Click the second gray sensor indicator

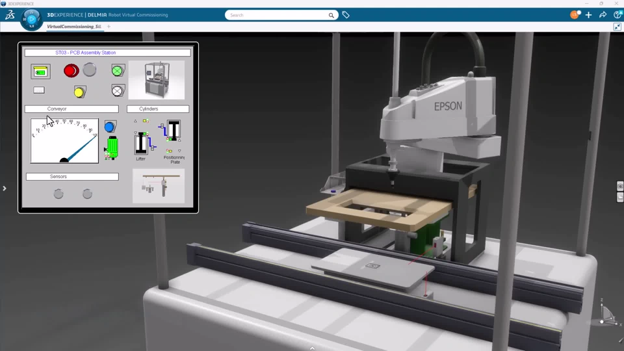(87, 194)
